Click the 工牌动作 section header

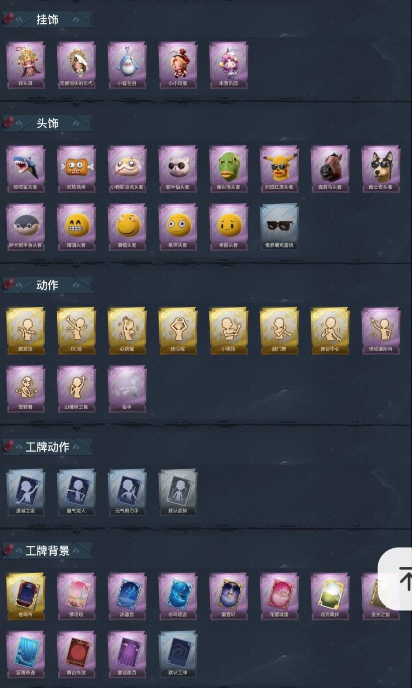tap(47, 447)
